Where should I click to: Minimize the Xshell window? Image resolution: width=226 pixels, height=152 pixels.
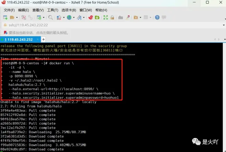click(194, 2)
